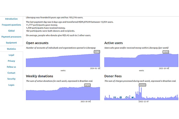
Task: Click 'The sum of charges processed' description
Action: pos(140,81)
